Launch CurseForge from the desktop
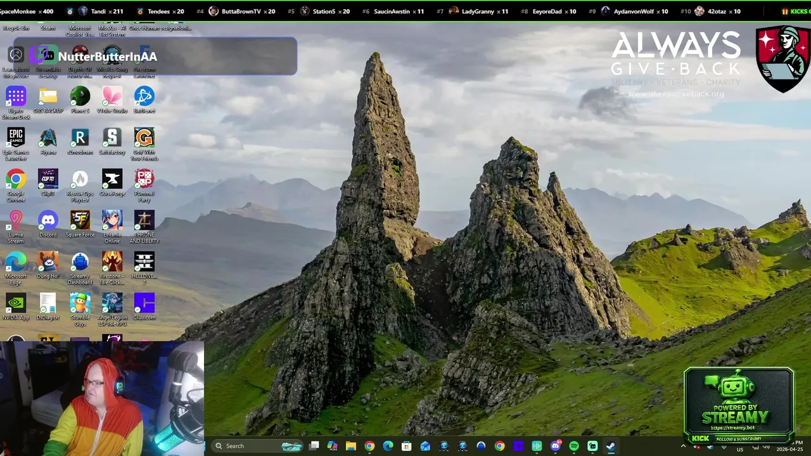 click(112, 182)
